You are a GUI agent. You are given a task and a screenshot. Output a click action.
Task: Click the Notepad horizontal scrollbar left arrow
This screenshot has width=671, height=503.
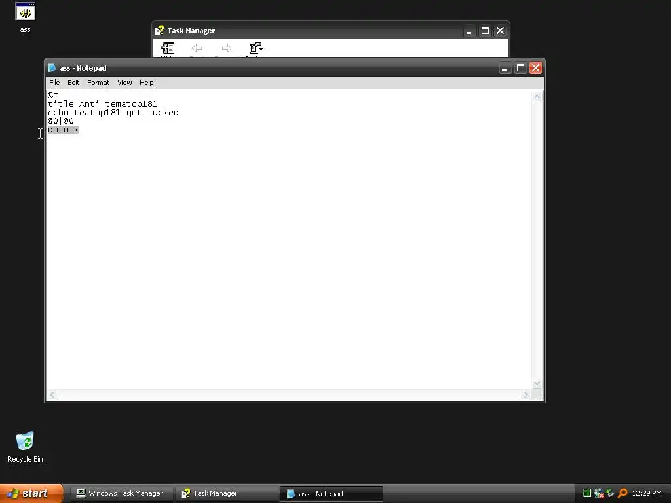[52, 394]
